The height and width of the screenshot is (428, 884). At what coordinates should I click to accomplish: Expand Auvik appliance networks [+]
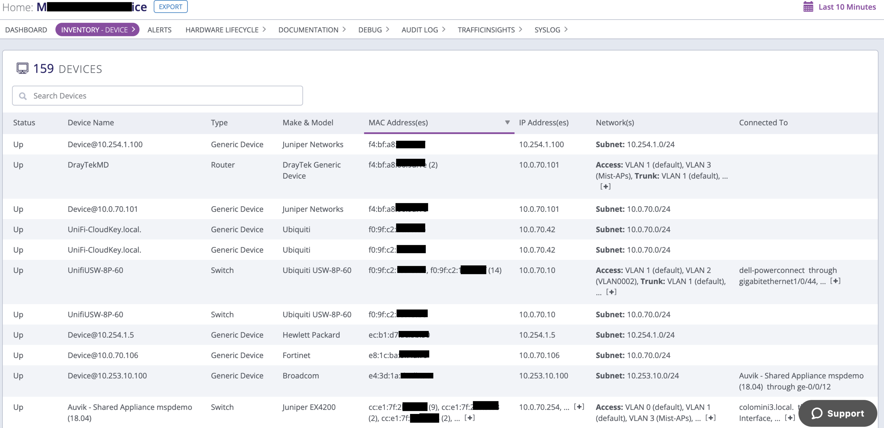tap(710, 418)
